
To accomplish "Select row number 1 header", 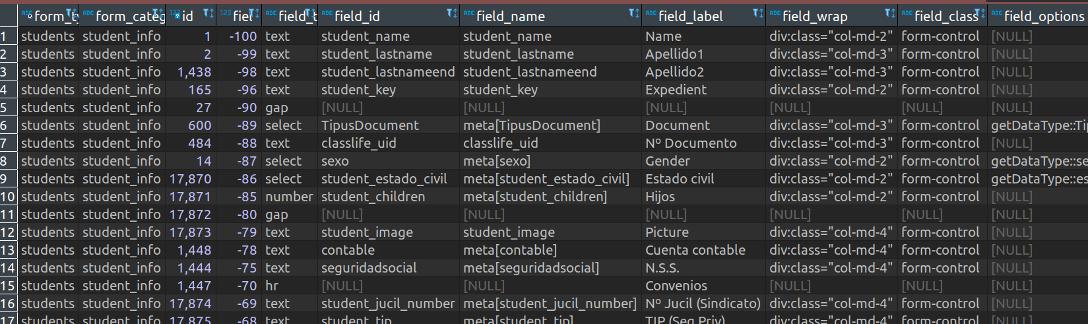I will [9, 36].
